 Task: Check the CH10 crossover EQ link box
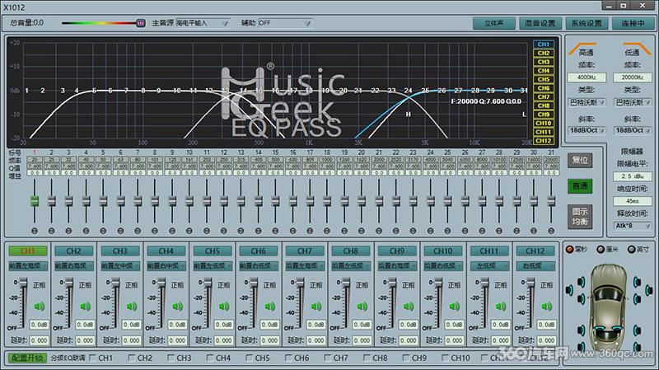(446, 358)
